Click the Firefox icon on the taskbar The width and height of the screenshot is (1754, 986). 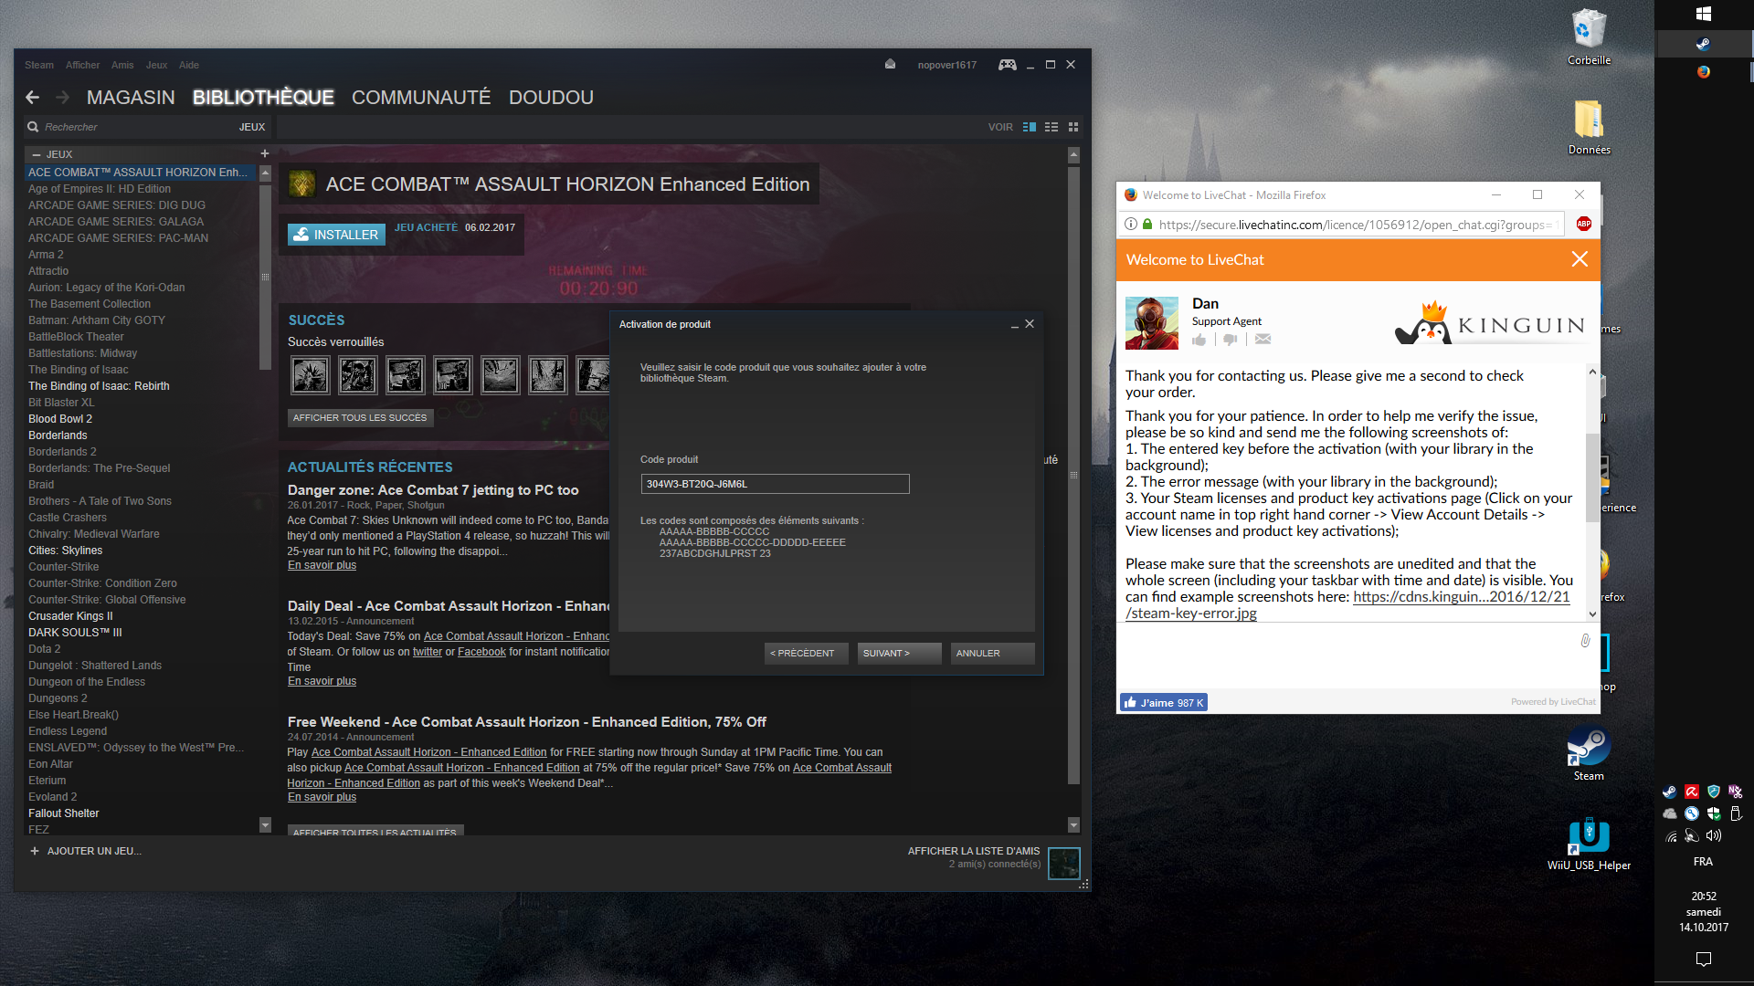pyautogui.click(x=1704, y=72)
